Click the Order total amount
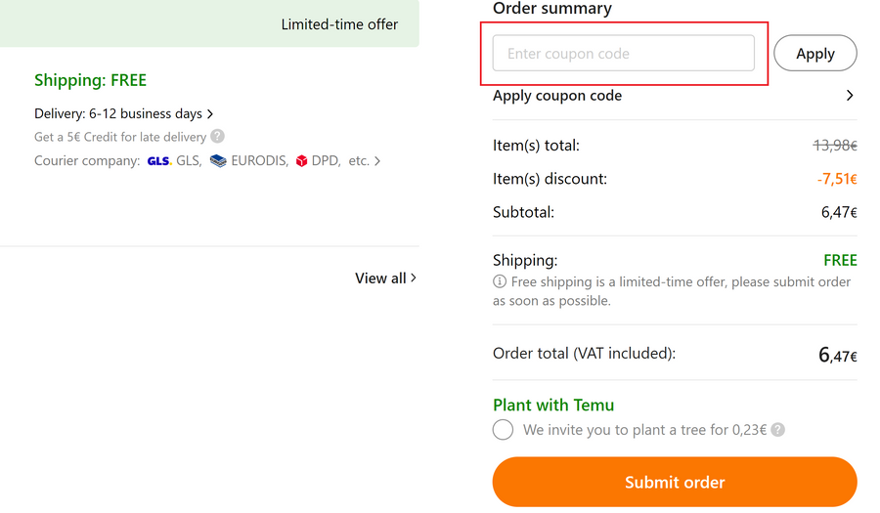The width and height of the screenshot is (880, 513). tap(837, 355)
